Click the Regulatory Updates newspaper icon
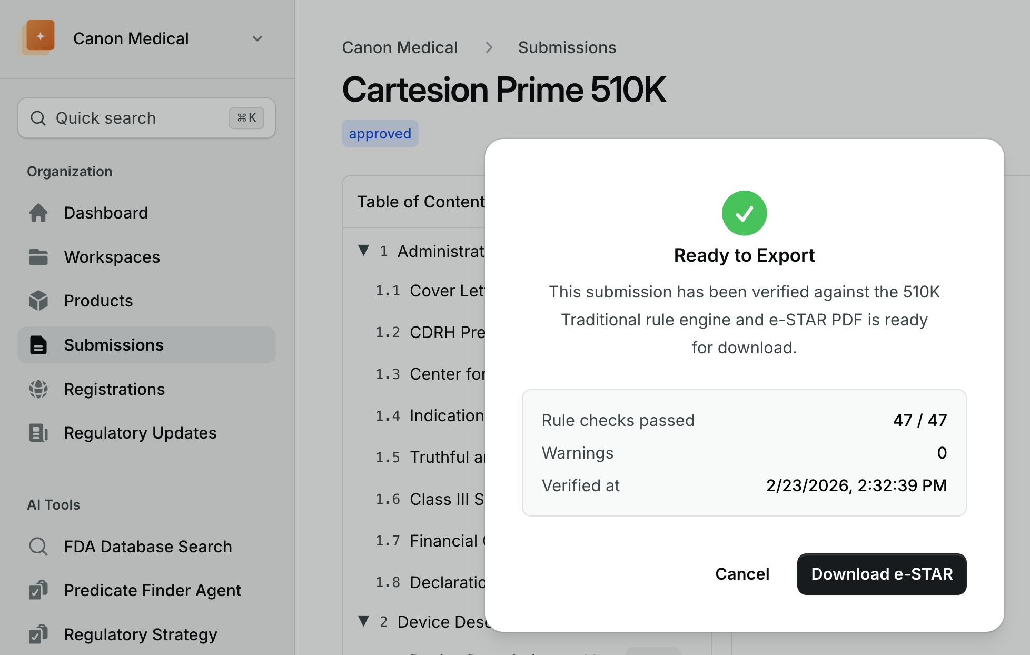The width and height of the screenshot is (1030, 655). (x=38, y=433)
